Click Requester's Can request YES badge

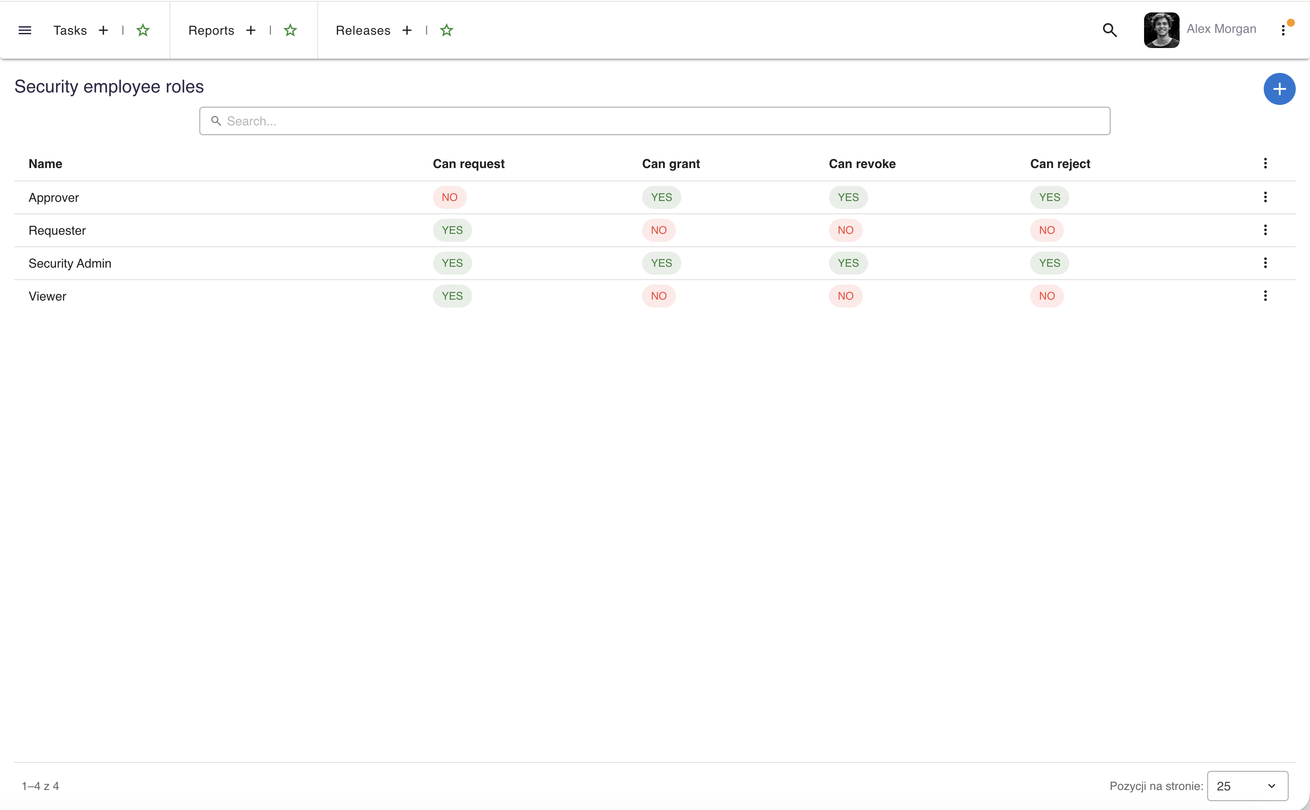pos(452,230)
